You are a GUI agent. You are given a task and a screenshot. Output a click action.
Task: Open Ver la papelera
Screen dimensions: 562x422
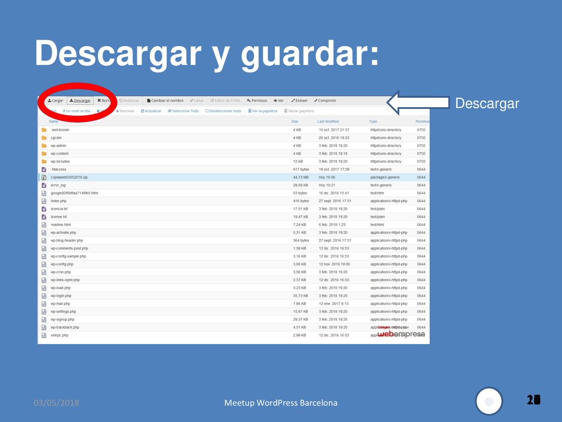tap(263, 111)
